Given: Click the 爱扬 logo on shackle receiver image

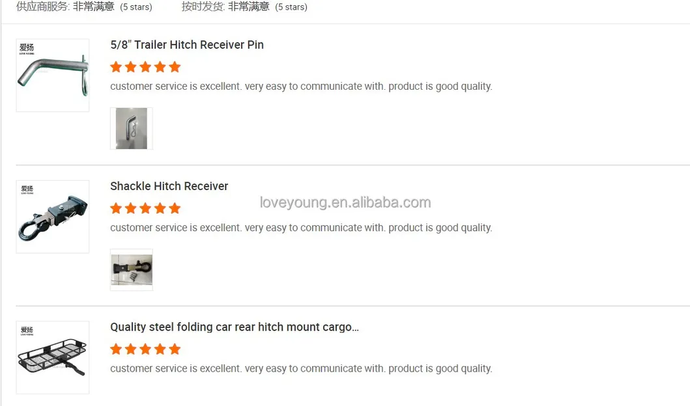Looking at the screenshot, I should pyautogui.click(x=27, y=190).
